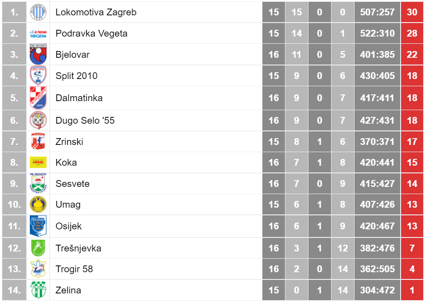Select the Split 2010 club badge
This screenshot has height=302, width=425.
[38, 75]
